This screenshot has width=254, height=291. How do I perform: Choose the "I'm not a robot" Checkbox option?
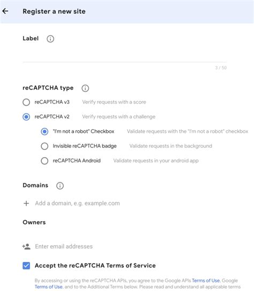[x=44, y=131]
